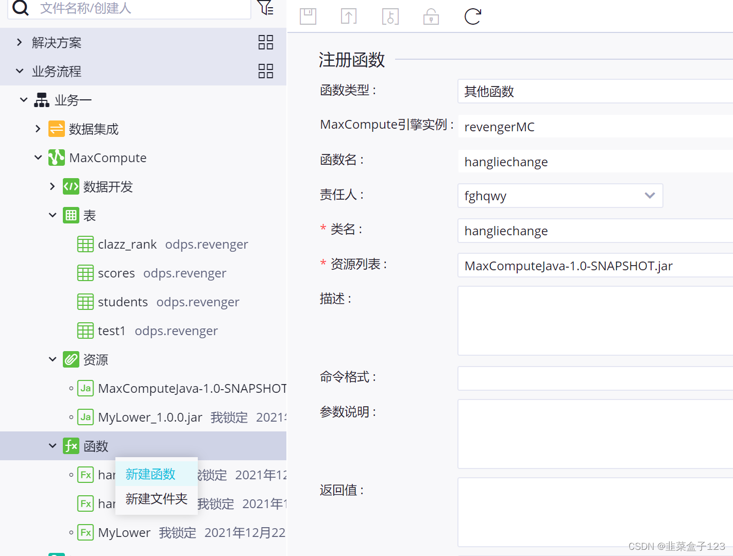Click the 函数 fx folder icon

coord(71,446)
